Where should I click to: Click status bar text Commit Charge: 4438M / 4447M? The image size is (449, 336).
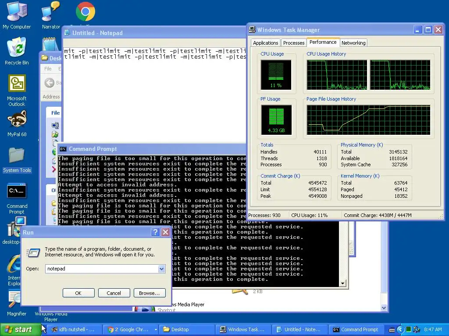(378, 215)
